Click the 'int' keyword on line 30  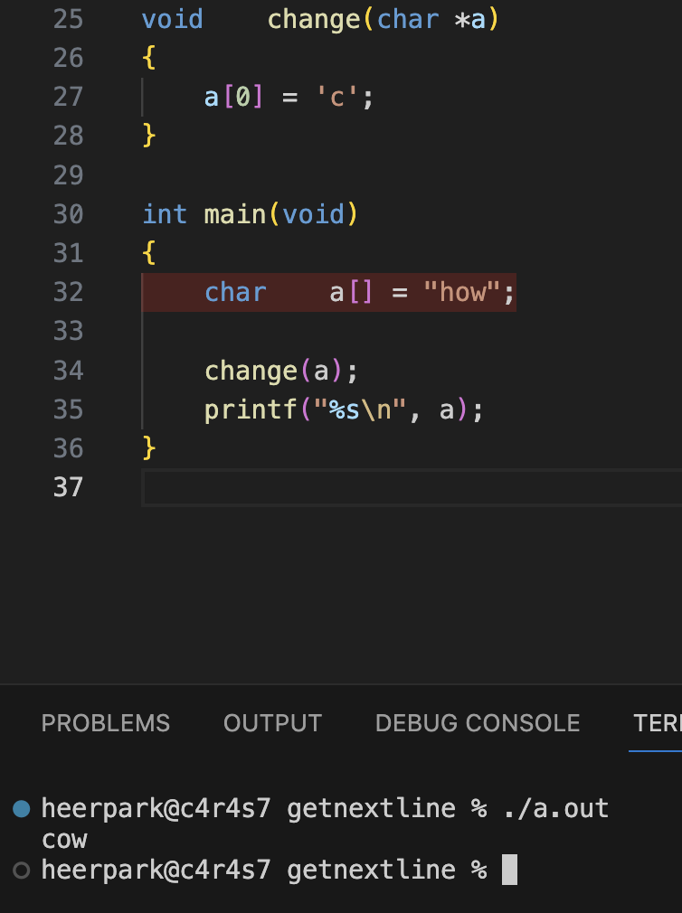pyautogui.click(x=165, y=214)
